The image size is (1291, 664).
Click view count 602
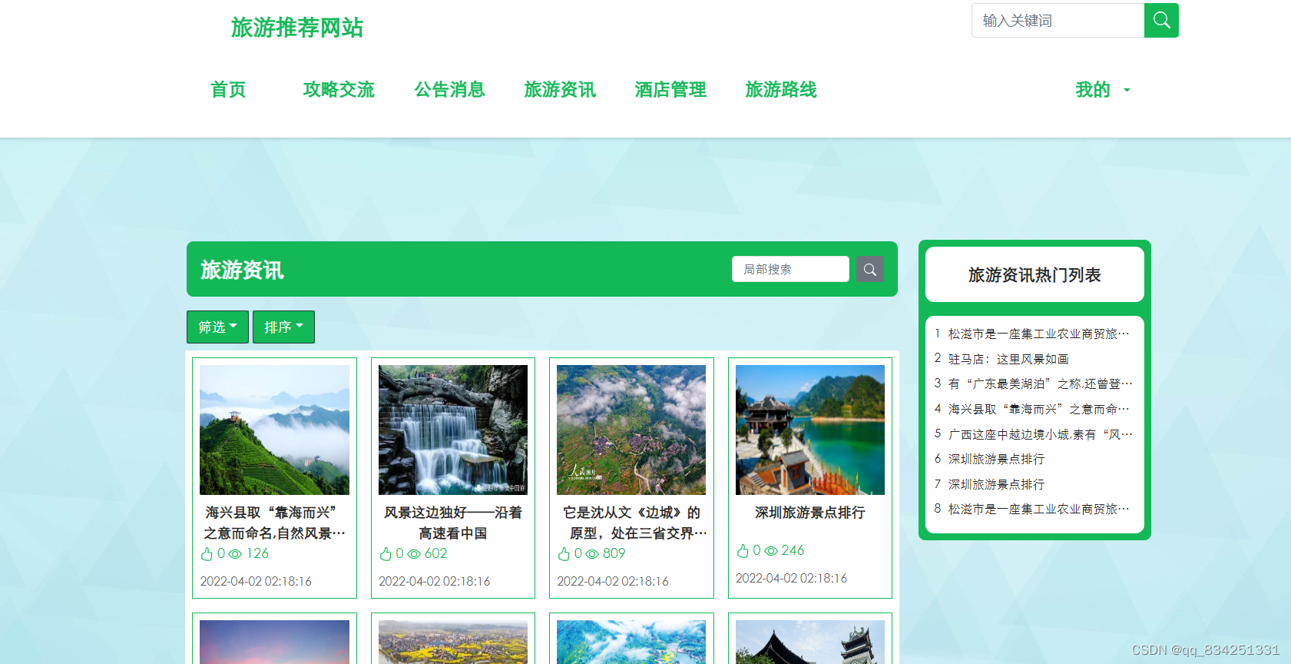tap(435, 553)
